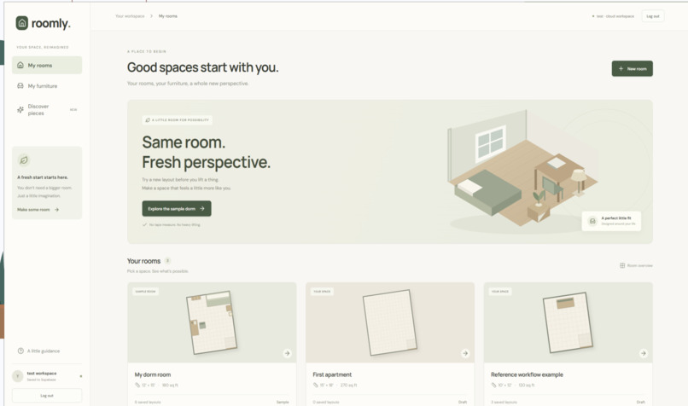Click the Same room. Fresh perspective. headline
The height and width of the screenshot is (406, 688).
[207, 152]
